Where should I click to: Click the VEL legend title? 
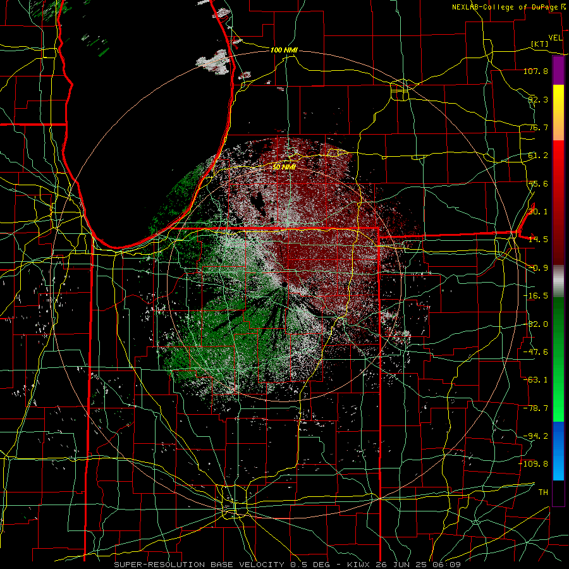tap(555, 38)
